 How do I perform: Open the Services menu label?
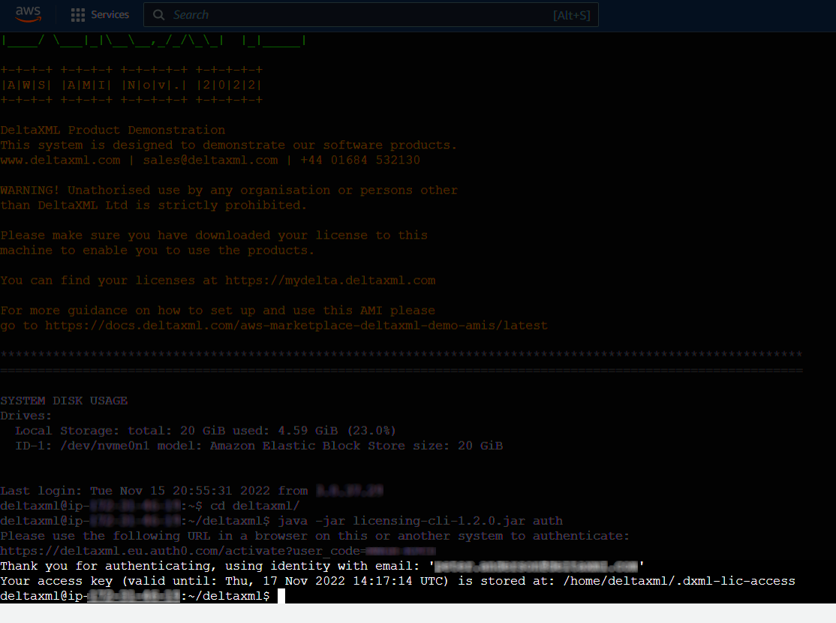point(110,15)
